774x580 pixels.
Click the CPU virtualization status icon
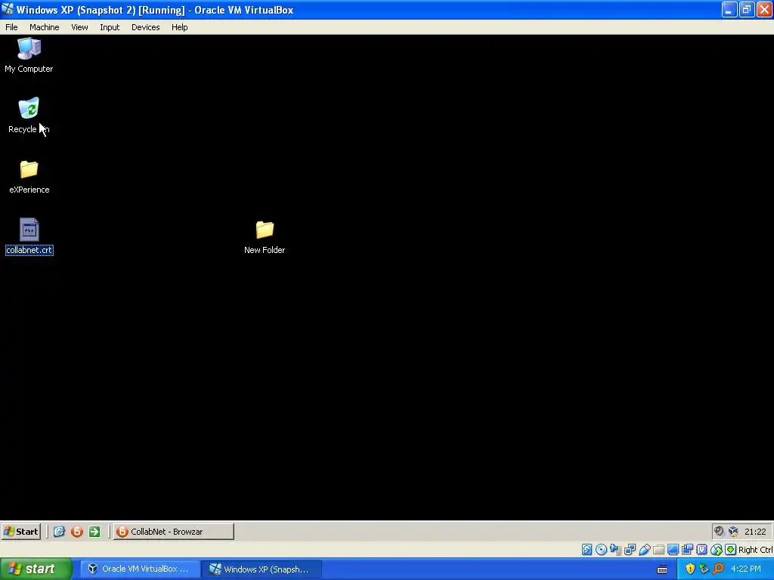[x=702, y=550]
